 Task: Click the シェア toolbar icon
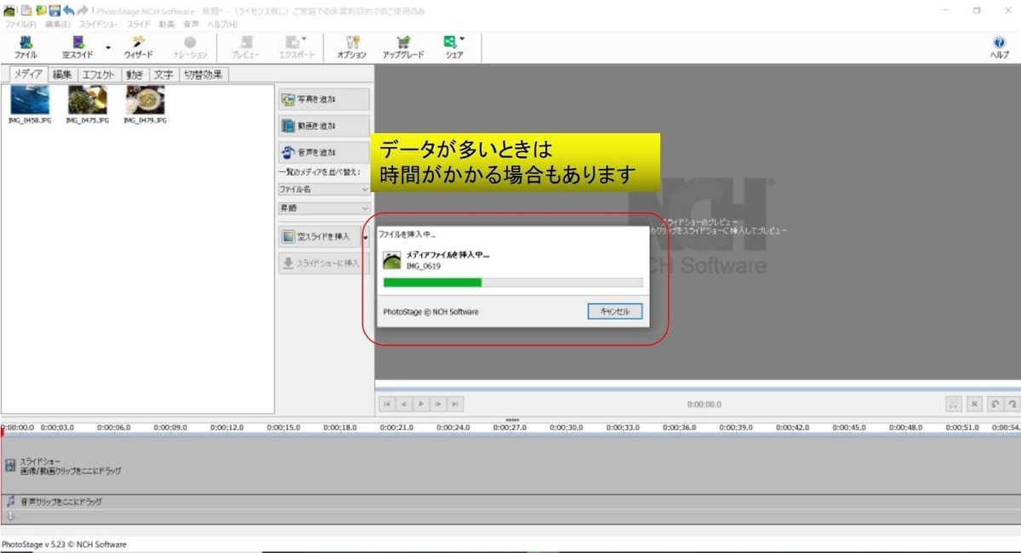pyautogui.click(x=453, y=48)
